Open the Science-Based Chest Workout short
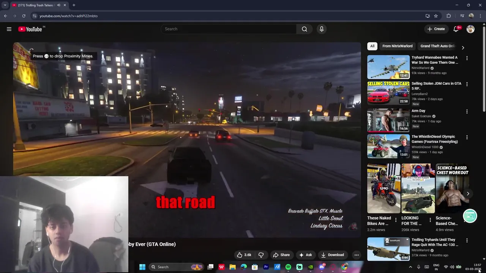Image resolution: width=486 pixels, height=273 pixels. [x=452, y=188]
